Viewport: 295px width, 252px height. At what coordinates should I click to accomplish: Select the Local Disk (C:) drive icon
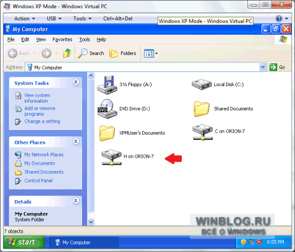[202, 84]
